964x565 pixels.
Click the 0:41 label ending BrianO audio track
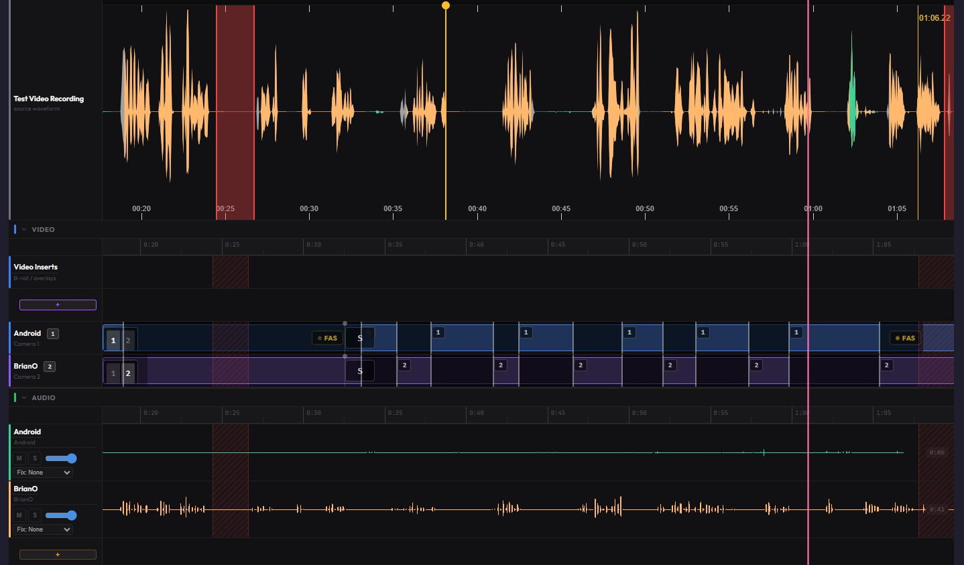click(937, 509)
